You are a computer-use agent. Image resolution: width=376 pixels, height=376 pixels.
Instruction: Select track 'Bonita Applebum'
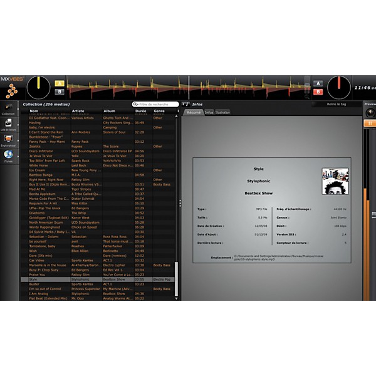[98, 194]
